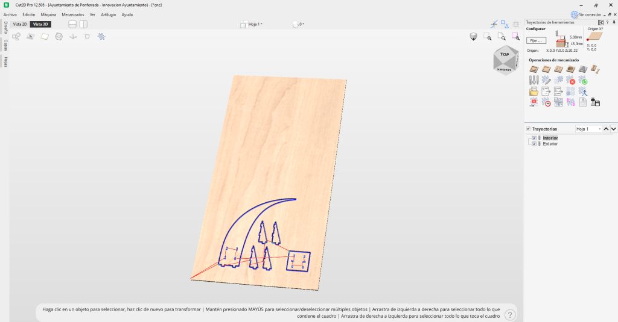Select the Profile toolpath operation icon
Image resolution: width=618 pixels, height=322 pixels.
click(534, 70)
